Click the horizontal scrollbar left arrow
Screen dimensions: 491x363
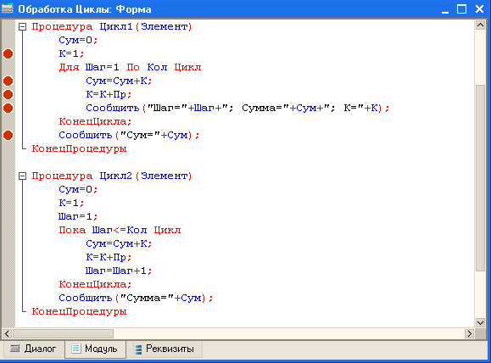click(x=7, y=333)
